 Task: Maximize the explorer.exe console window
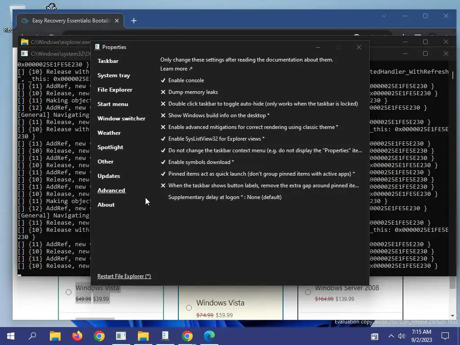425,42
